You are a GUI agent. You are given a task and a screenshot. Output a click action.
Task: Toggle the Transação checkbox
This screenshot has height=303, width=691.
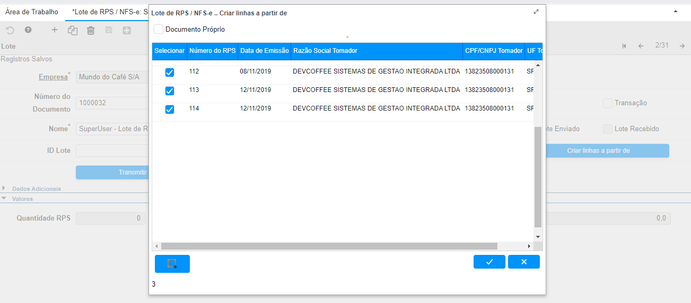coord(608,103)
